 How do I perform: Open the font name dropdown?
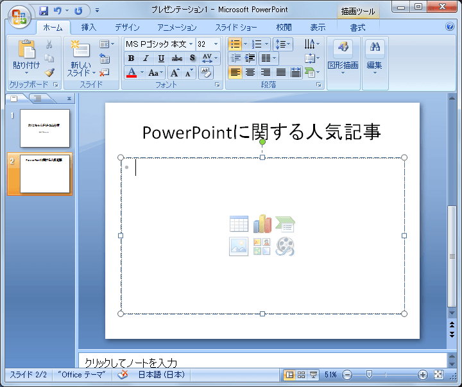[191, 44]
